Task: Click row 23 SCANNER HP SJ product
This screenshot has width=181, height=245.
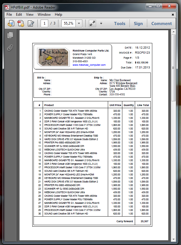Action: click(64, 189)
